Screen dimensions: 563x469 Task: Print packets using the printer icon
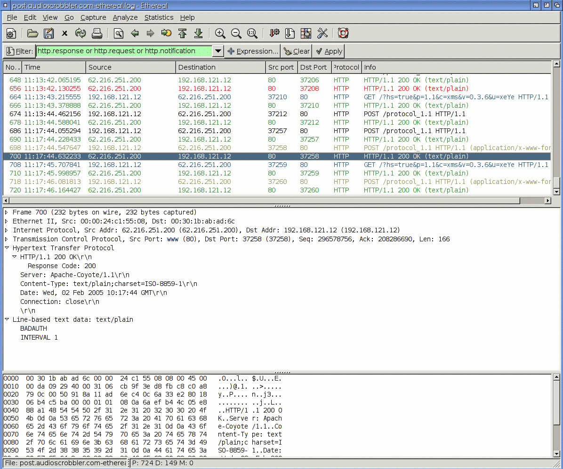click(x=97, y=34)
